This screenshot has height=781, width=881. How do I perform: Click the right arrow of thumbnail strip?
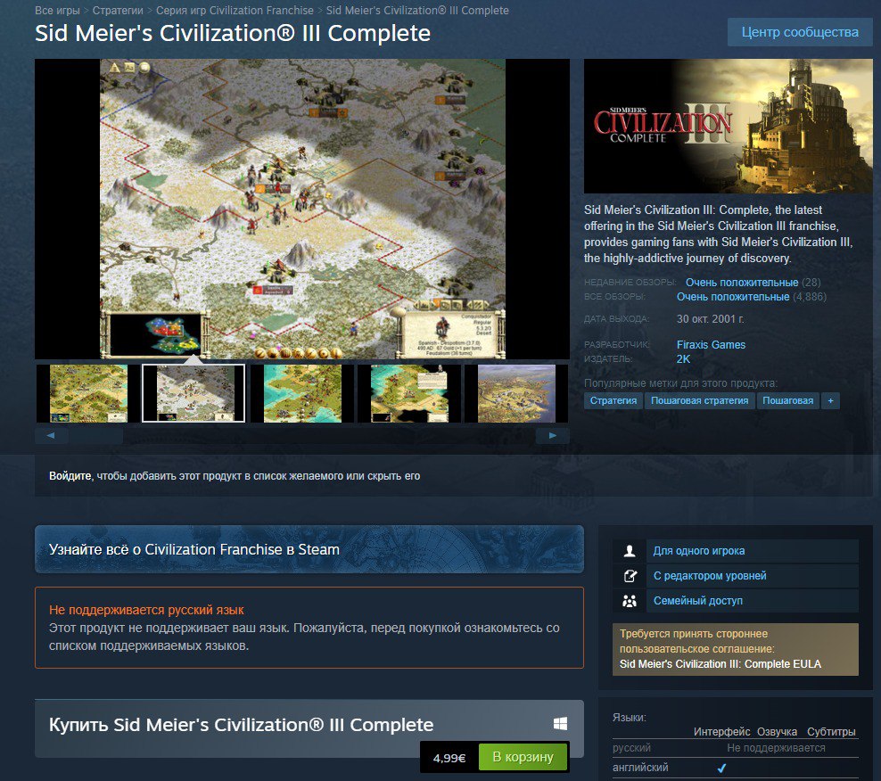pos(553,435)
